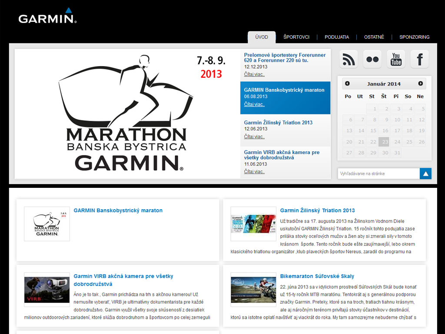Open highlighted GARMIN Banskobystrický maraton slider item
445x334 pixels.
pos(285,98)
